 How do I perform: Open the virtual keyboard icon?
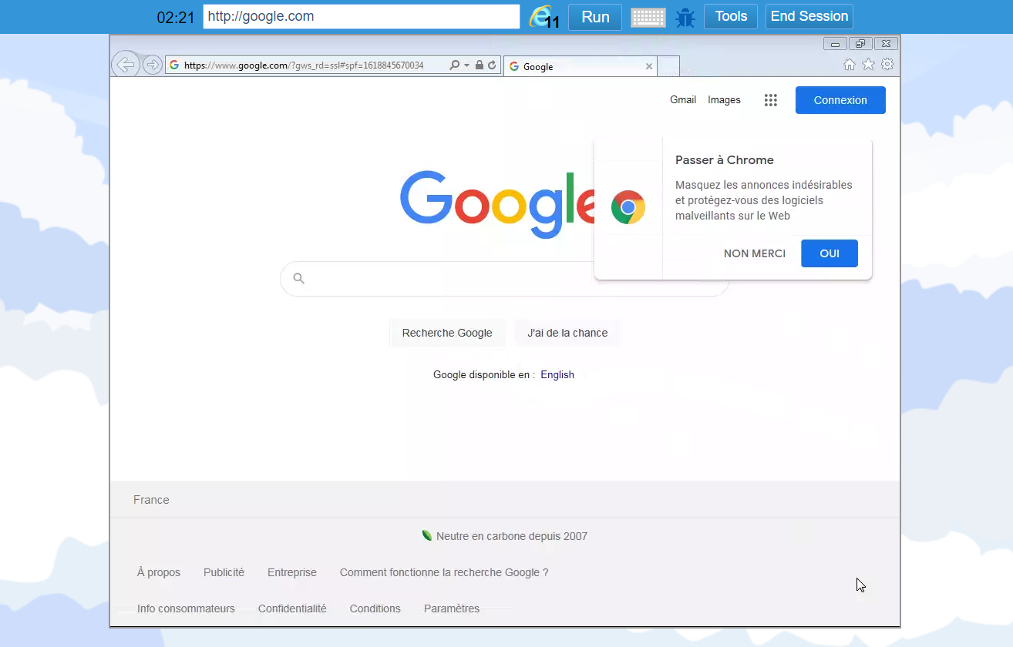click(x=648, y=17)
